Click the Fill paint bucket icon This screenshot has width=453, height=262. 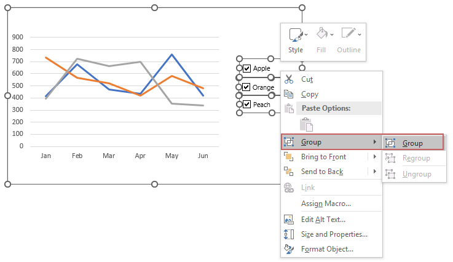[322, 34]
